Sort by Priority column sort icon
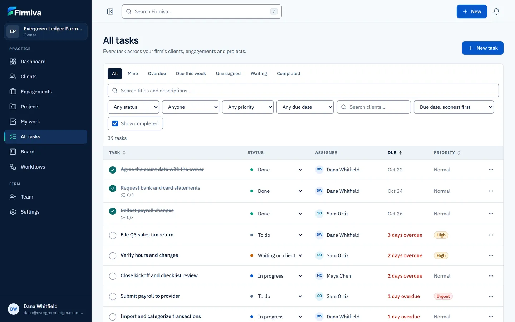This screenshot has width=515, height=322. pyautogui.click(x=459, y=153)
